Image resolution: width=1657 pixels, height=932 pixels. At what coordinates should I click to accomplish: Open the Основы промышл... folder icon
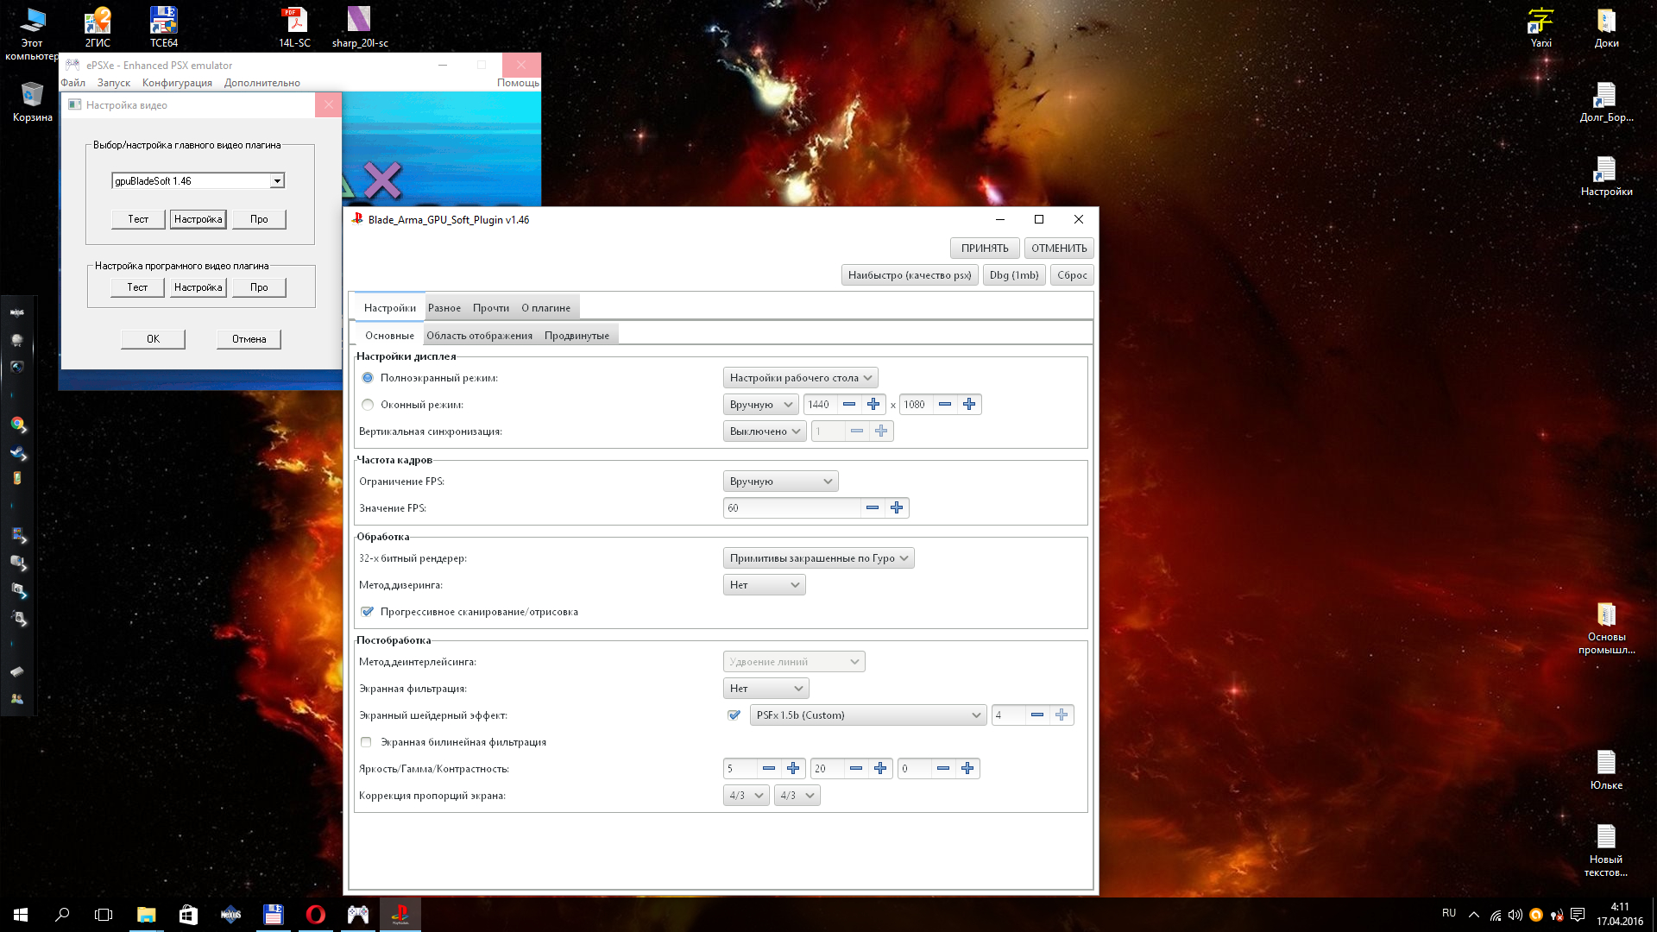click(1606, 628)
